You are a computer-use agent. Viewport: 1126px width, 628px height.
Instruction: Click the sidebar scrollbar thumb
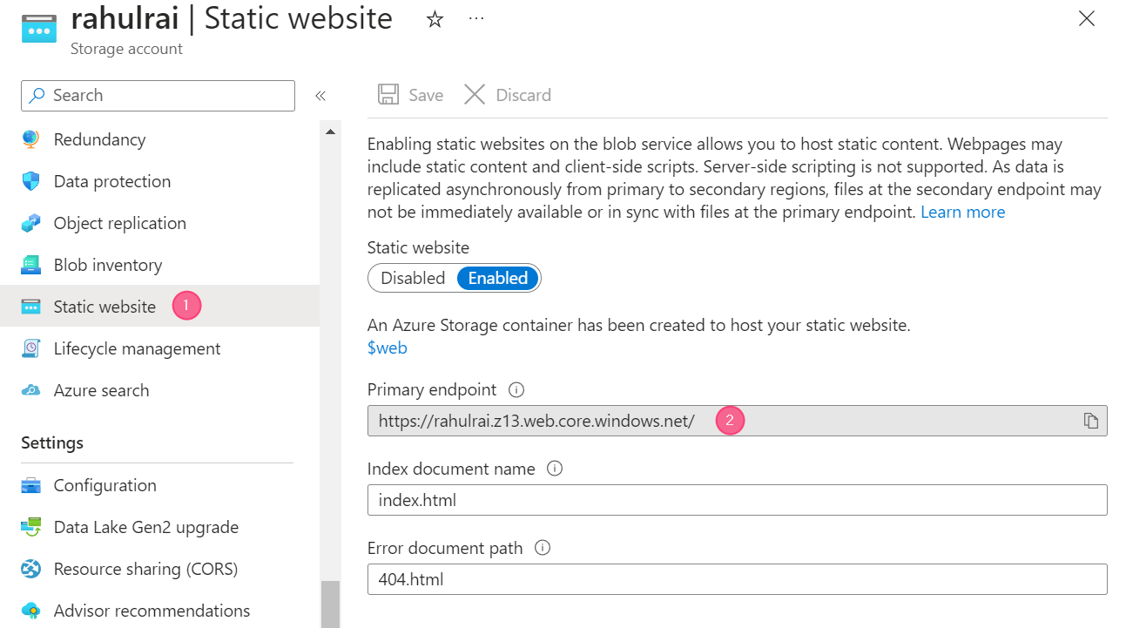click(x=330, y=604)
